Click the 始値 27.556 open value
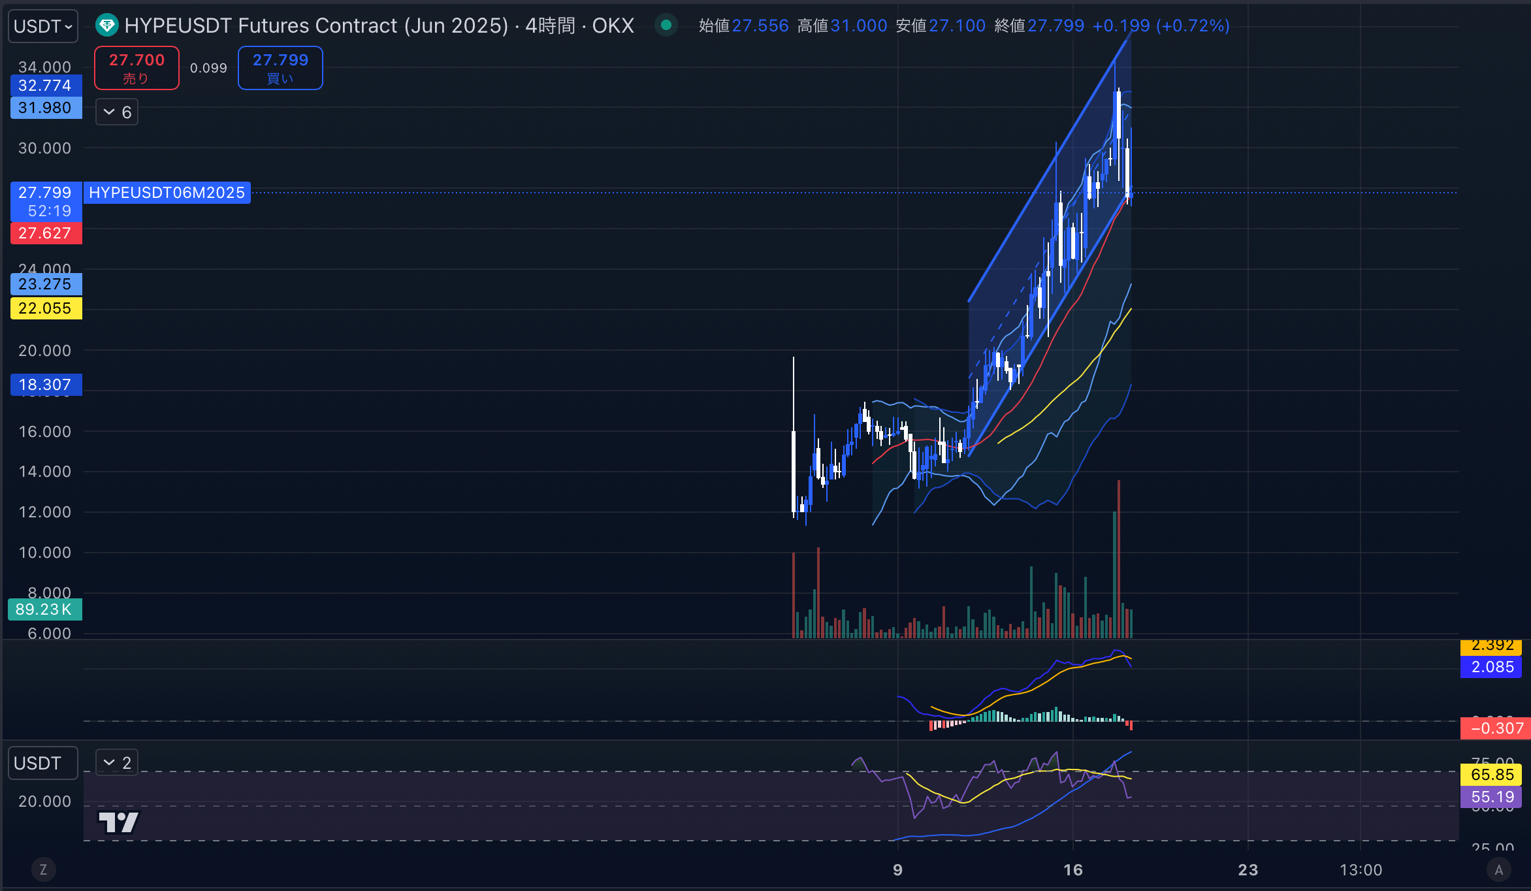 744,26
